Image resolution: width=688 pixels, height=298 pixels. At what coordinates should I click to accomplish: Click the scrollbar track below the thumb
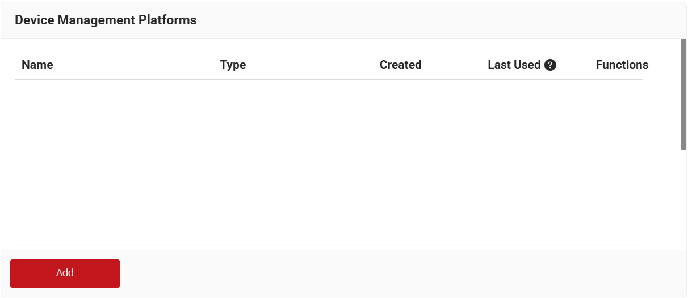click(x=683, y=199)
